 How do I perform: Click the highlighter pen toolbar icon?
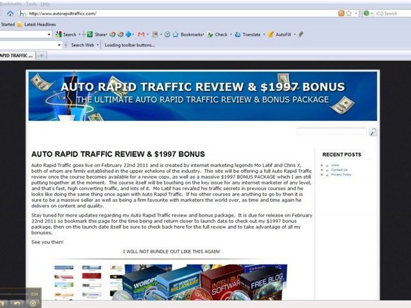[x=301, y=34]
